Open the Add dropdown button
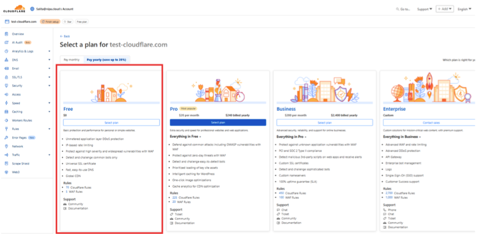The height and width of the screenshot is (234, 480). (445, 9)
